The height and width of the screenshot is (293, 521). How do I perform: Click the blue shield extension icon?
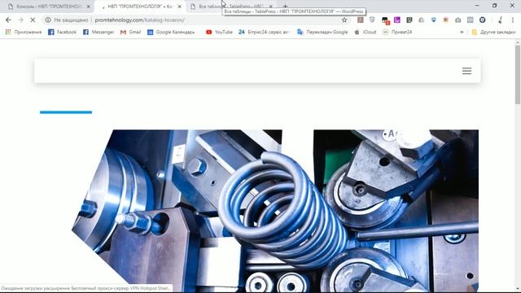434,20
